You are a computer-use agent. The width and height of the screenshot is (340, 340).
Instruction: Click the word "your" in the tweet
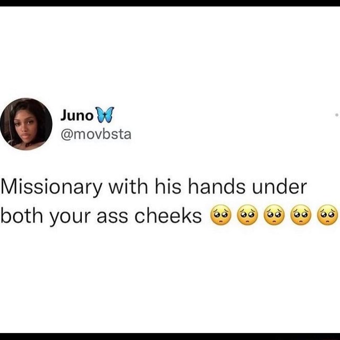(x=70, y=217)
